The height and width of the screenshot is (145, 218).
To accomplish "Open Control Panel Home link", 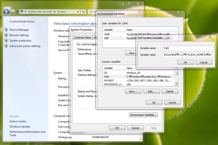I will pyautogui.click(x=22, y=21).
